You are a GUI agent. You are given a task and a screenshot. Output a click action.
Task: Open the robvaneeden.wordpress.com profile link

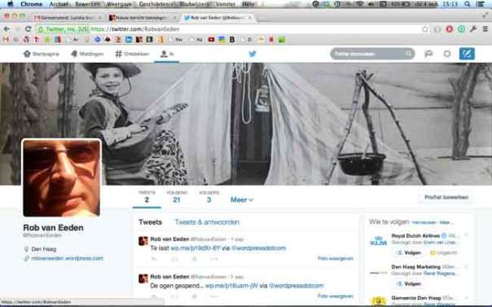[67, 258]
